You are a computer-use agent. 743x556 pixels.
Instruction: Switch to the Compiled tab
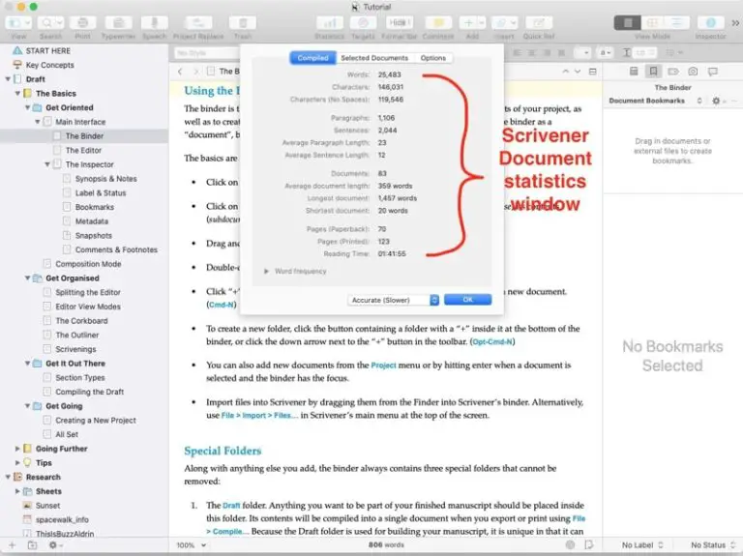click(312, 58)
